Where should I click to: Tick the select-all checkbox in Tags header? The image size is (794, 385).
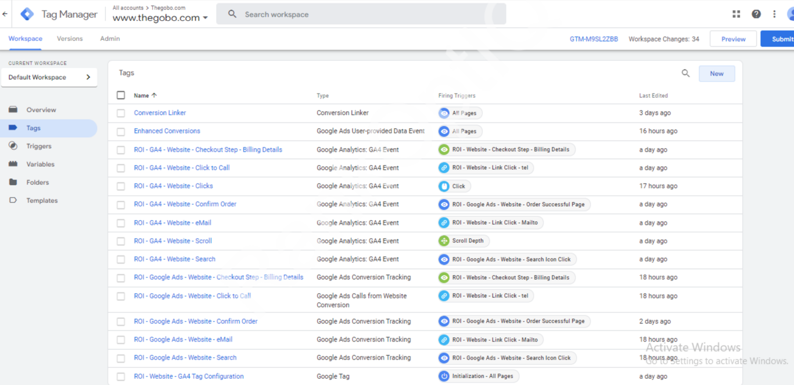tap(121, 95)
